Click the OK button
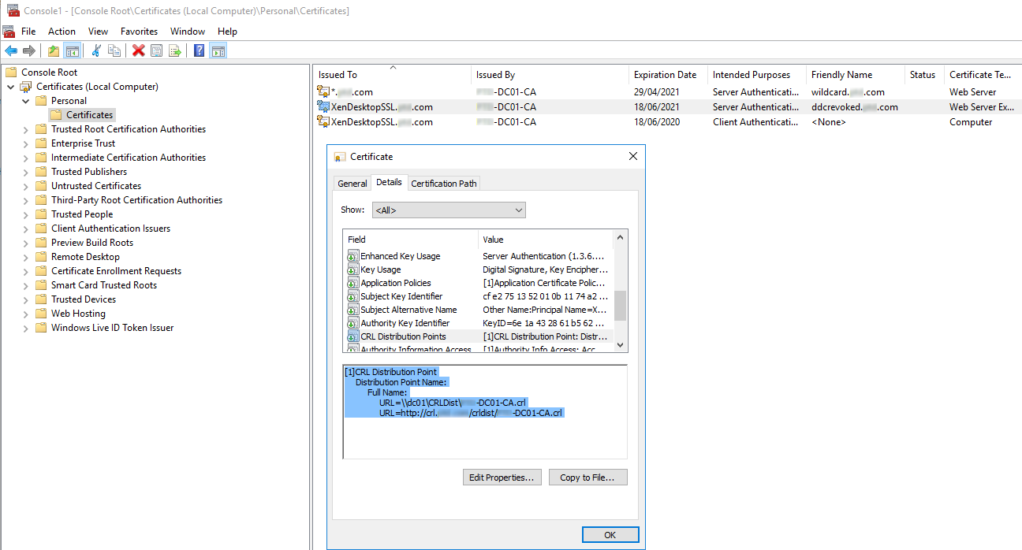Viewport: 1022px width, 550px height. tap(610, 534)
